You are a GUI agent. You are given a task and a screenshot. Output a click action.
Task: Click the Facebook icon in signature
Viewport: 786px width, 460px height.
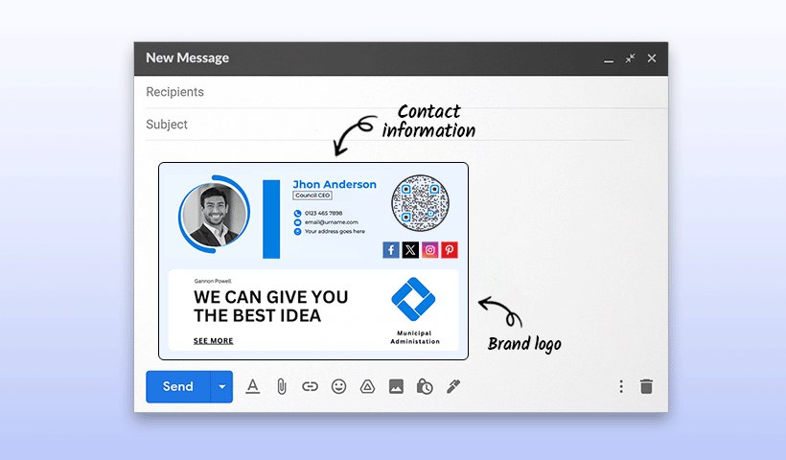391,250
